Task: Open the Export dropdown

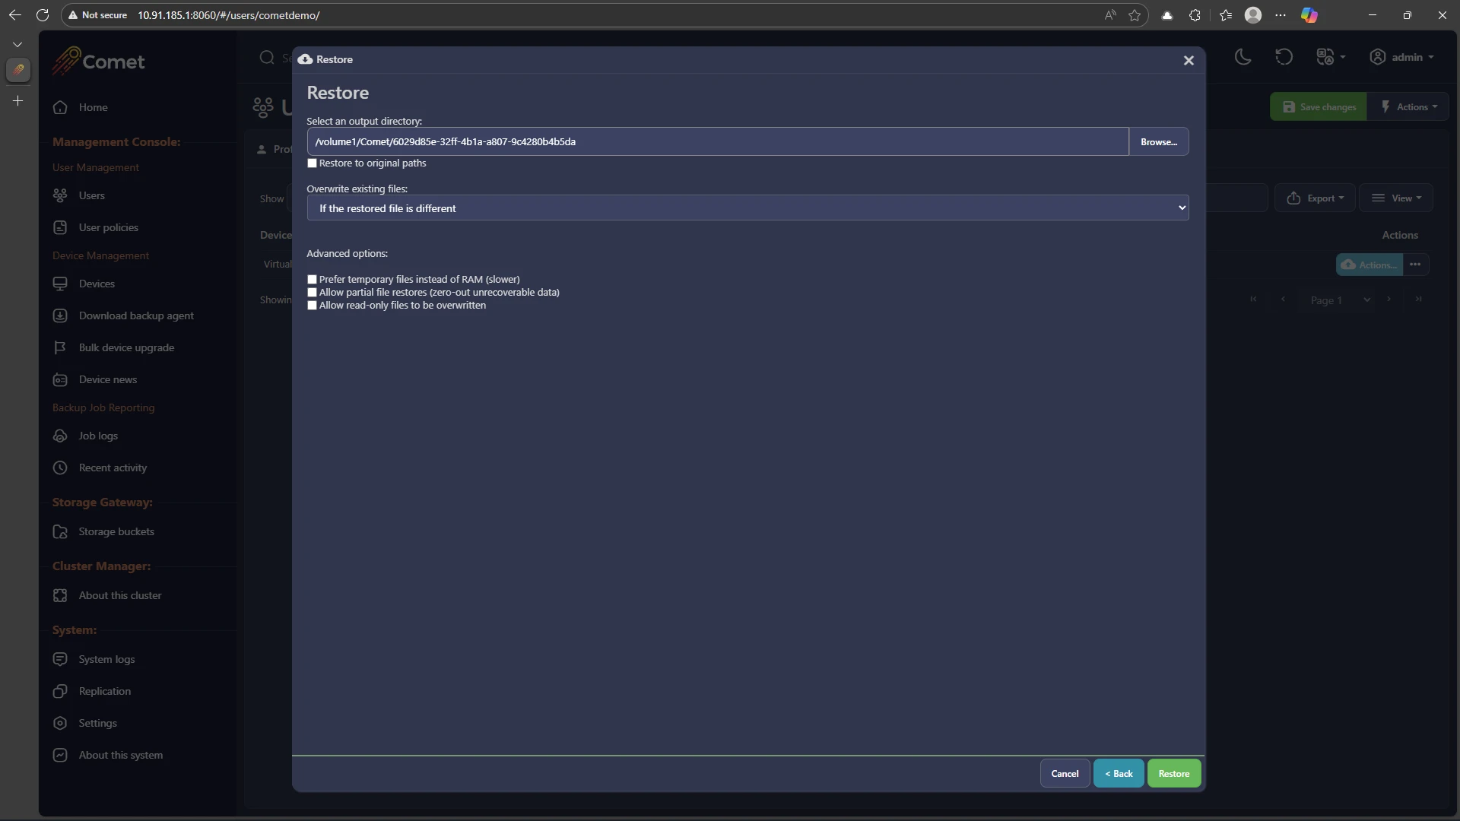Action: (x=1315, y=198)
